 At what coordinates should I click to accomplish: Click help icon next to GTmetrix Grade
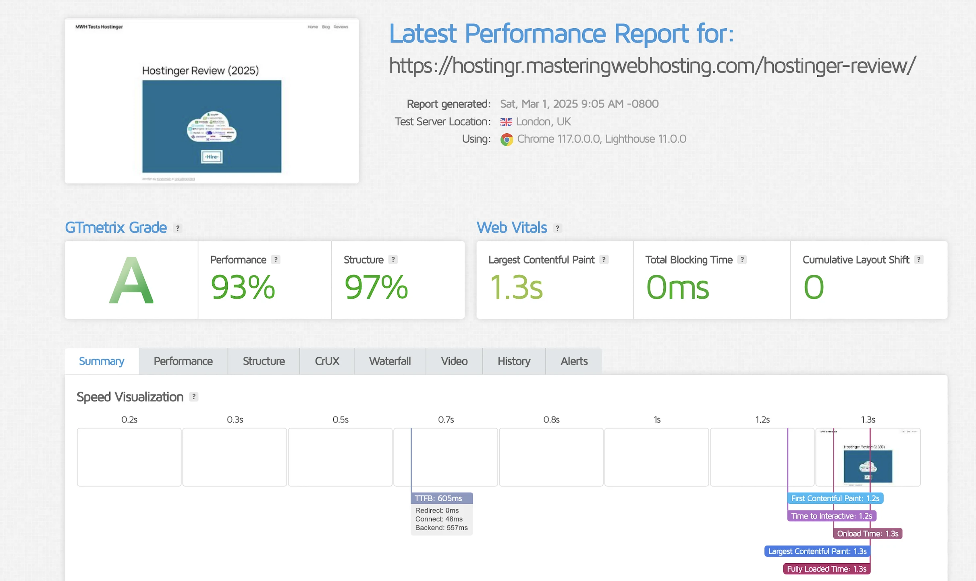(177, 228)
